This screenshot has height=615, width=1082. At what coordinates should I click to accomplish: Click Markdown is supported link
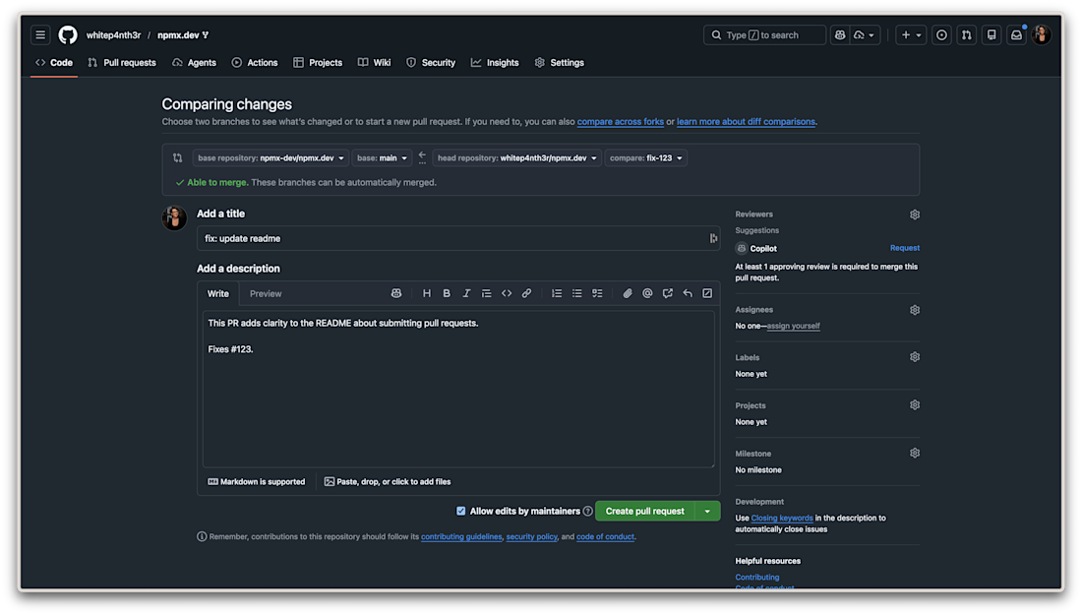[x=257, y=482]
